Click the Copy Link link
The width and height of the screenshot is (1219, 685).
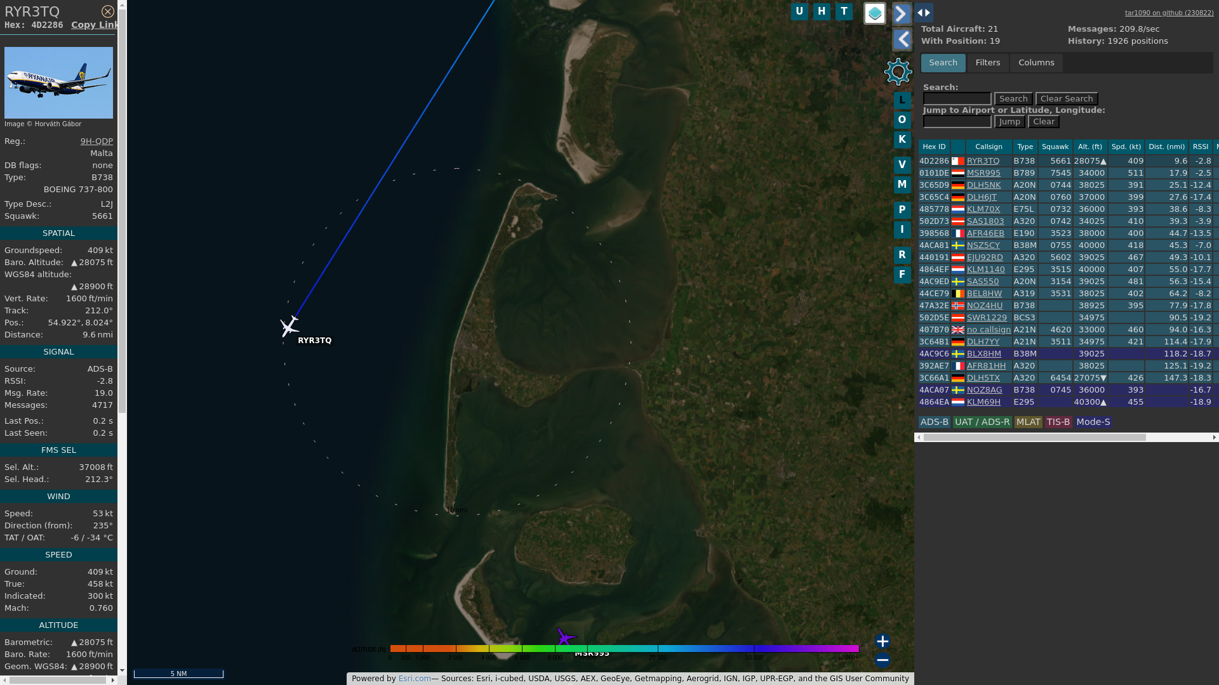click(95, 25)
